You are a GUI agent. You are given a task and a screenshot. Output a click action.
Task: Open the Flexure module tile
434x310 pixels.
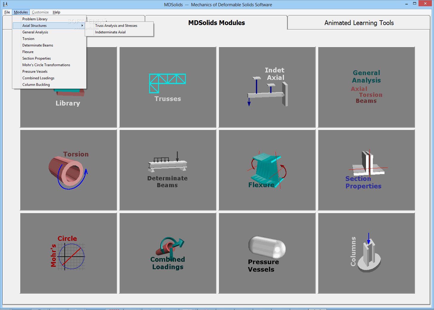[267, 170]
